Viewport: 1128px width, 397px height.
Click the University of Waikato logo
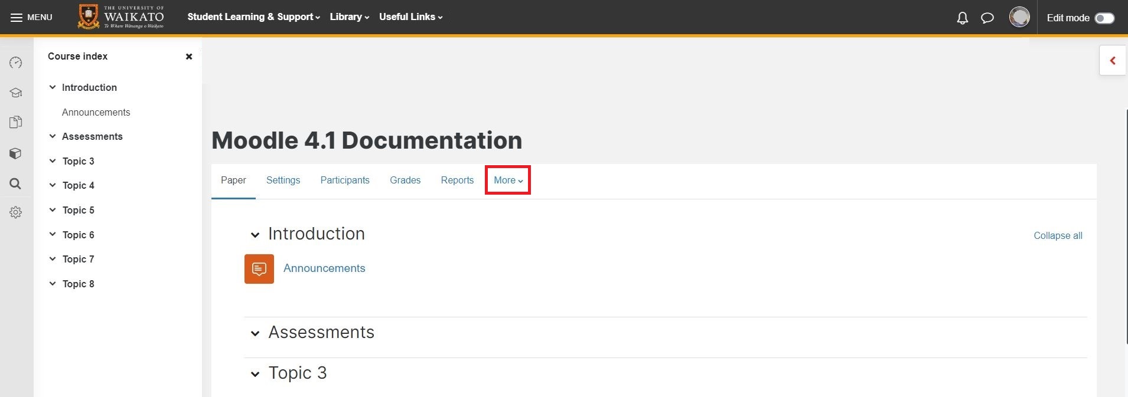point(121,17)
